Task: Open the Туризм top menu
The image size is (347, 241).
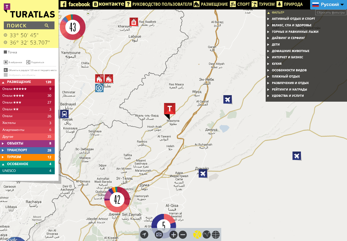Action: coord(263,4)
